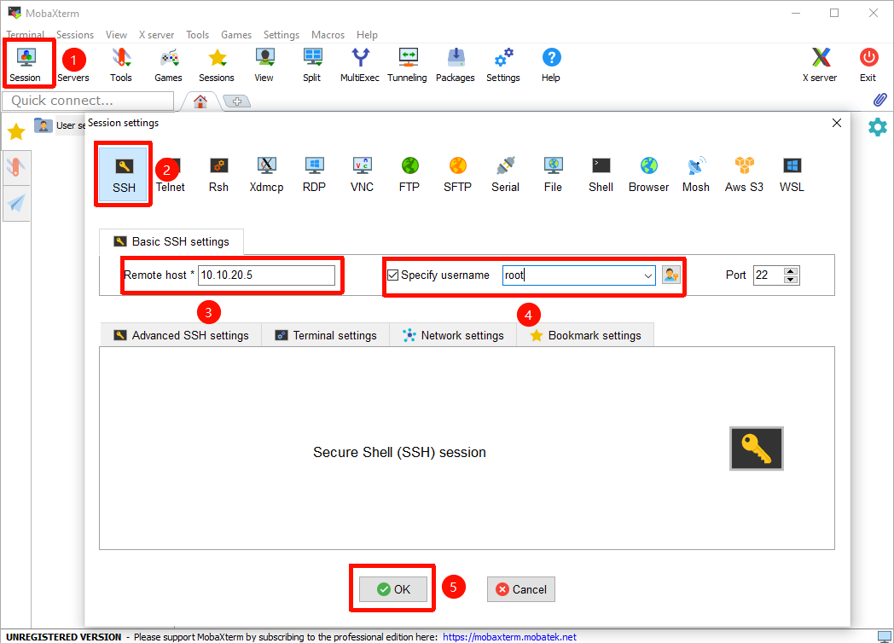The image size is (894, 643).
Task: Select the WSL session type
Action: coord(792,174)
